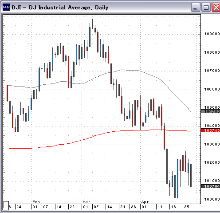Click the date label 18 on time axis
The width and height of the screenshot is (220, 213).
coord(173,207)
